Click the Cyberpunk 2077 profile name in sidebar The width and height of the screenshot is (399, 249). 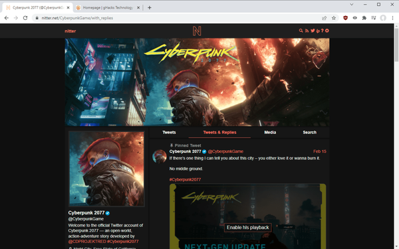coord(86,212)
